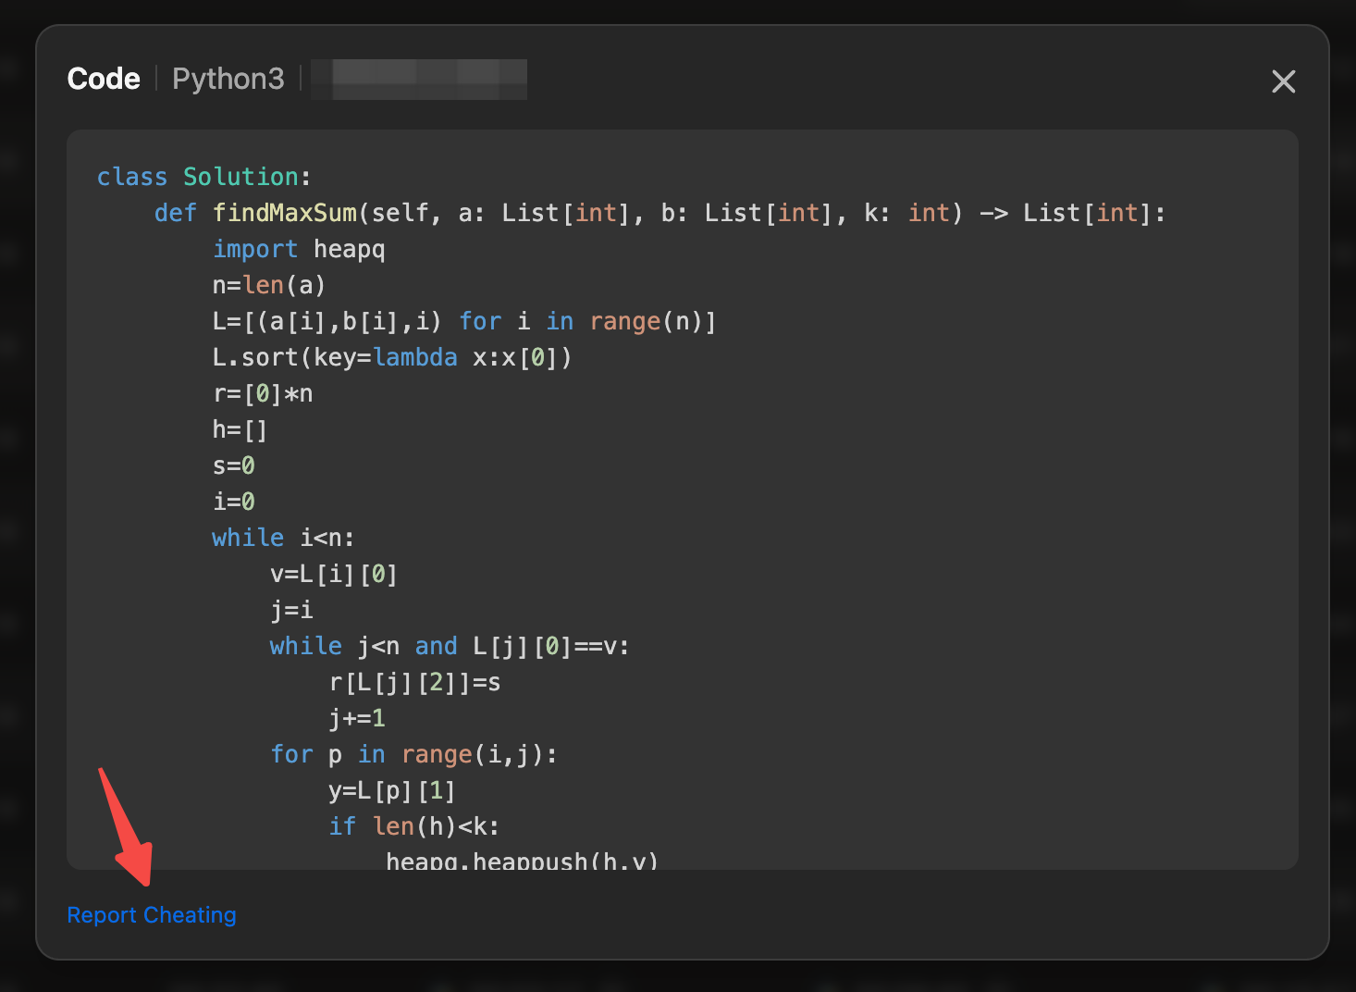
Task: Click the list comprehension line starting L=
Action: coord(463,321)
